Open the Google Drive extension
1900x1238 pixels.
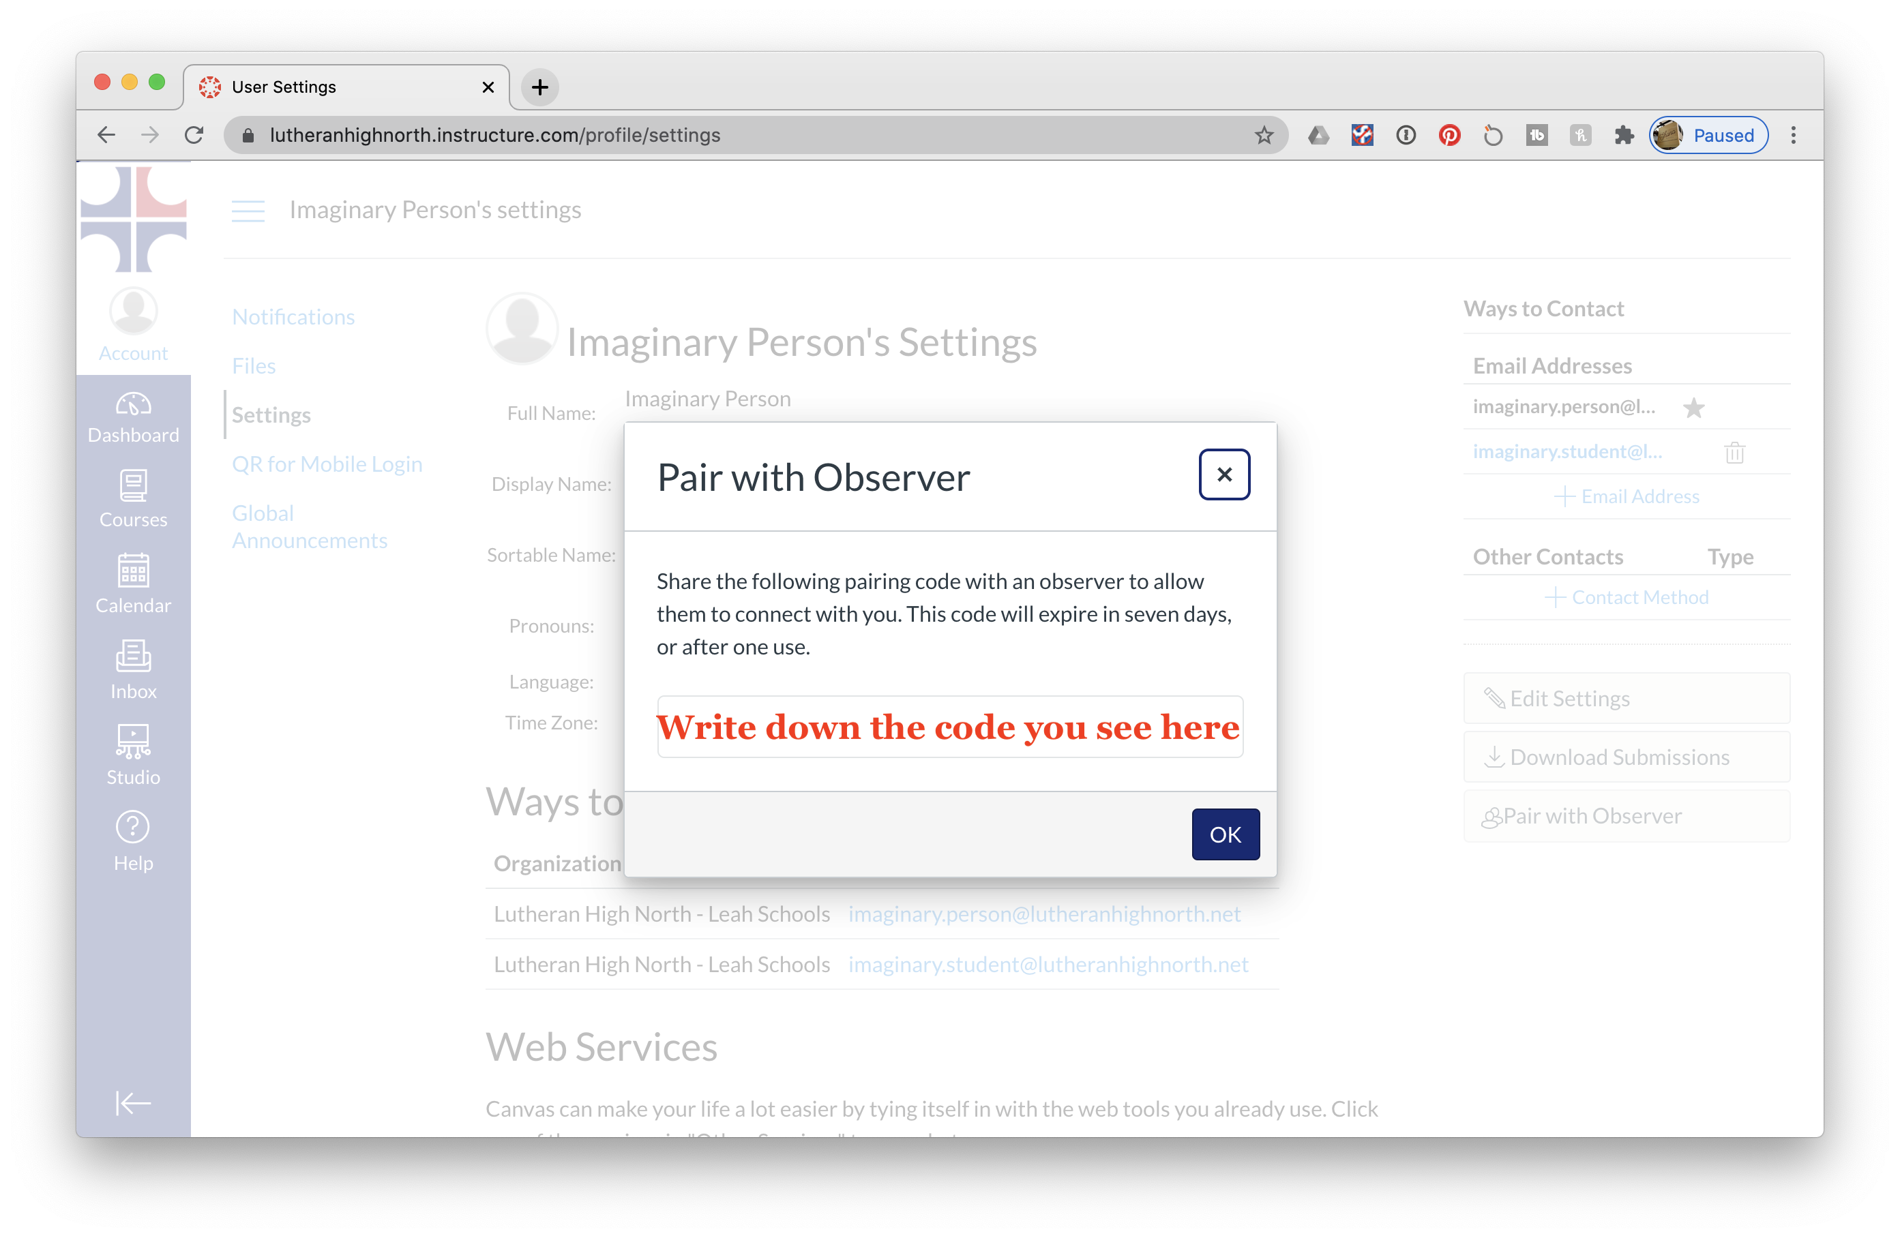point(1318,135)
